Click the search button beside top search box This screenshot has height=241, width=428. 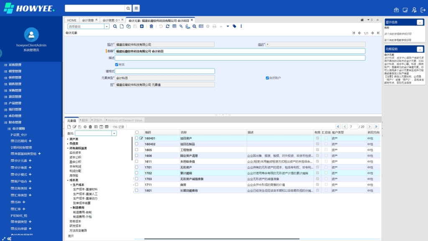tap(128, 8)
